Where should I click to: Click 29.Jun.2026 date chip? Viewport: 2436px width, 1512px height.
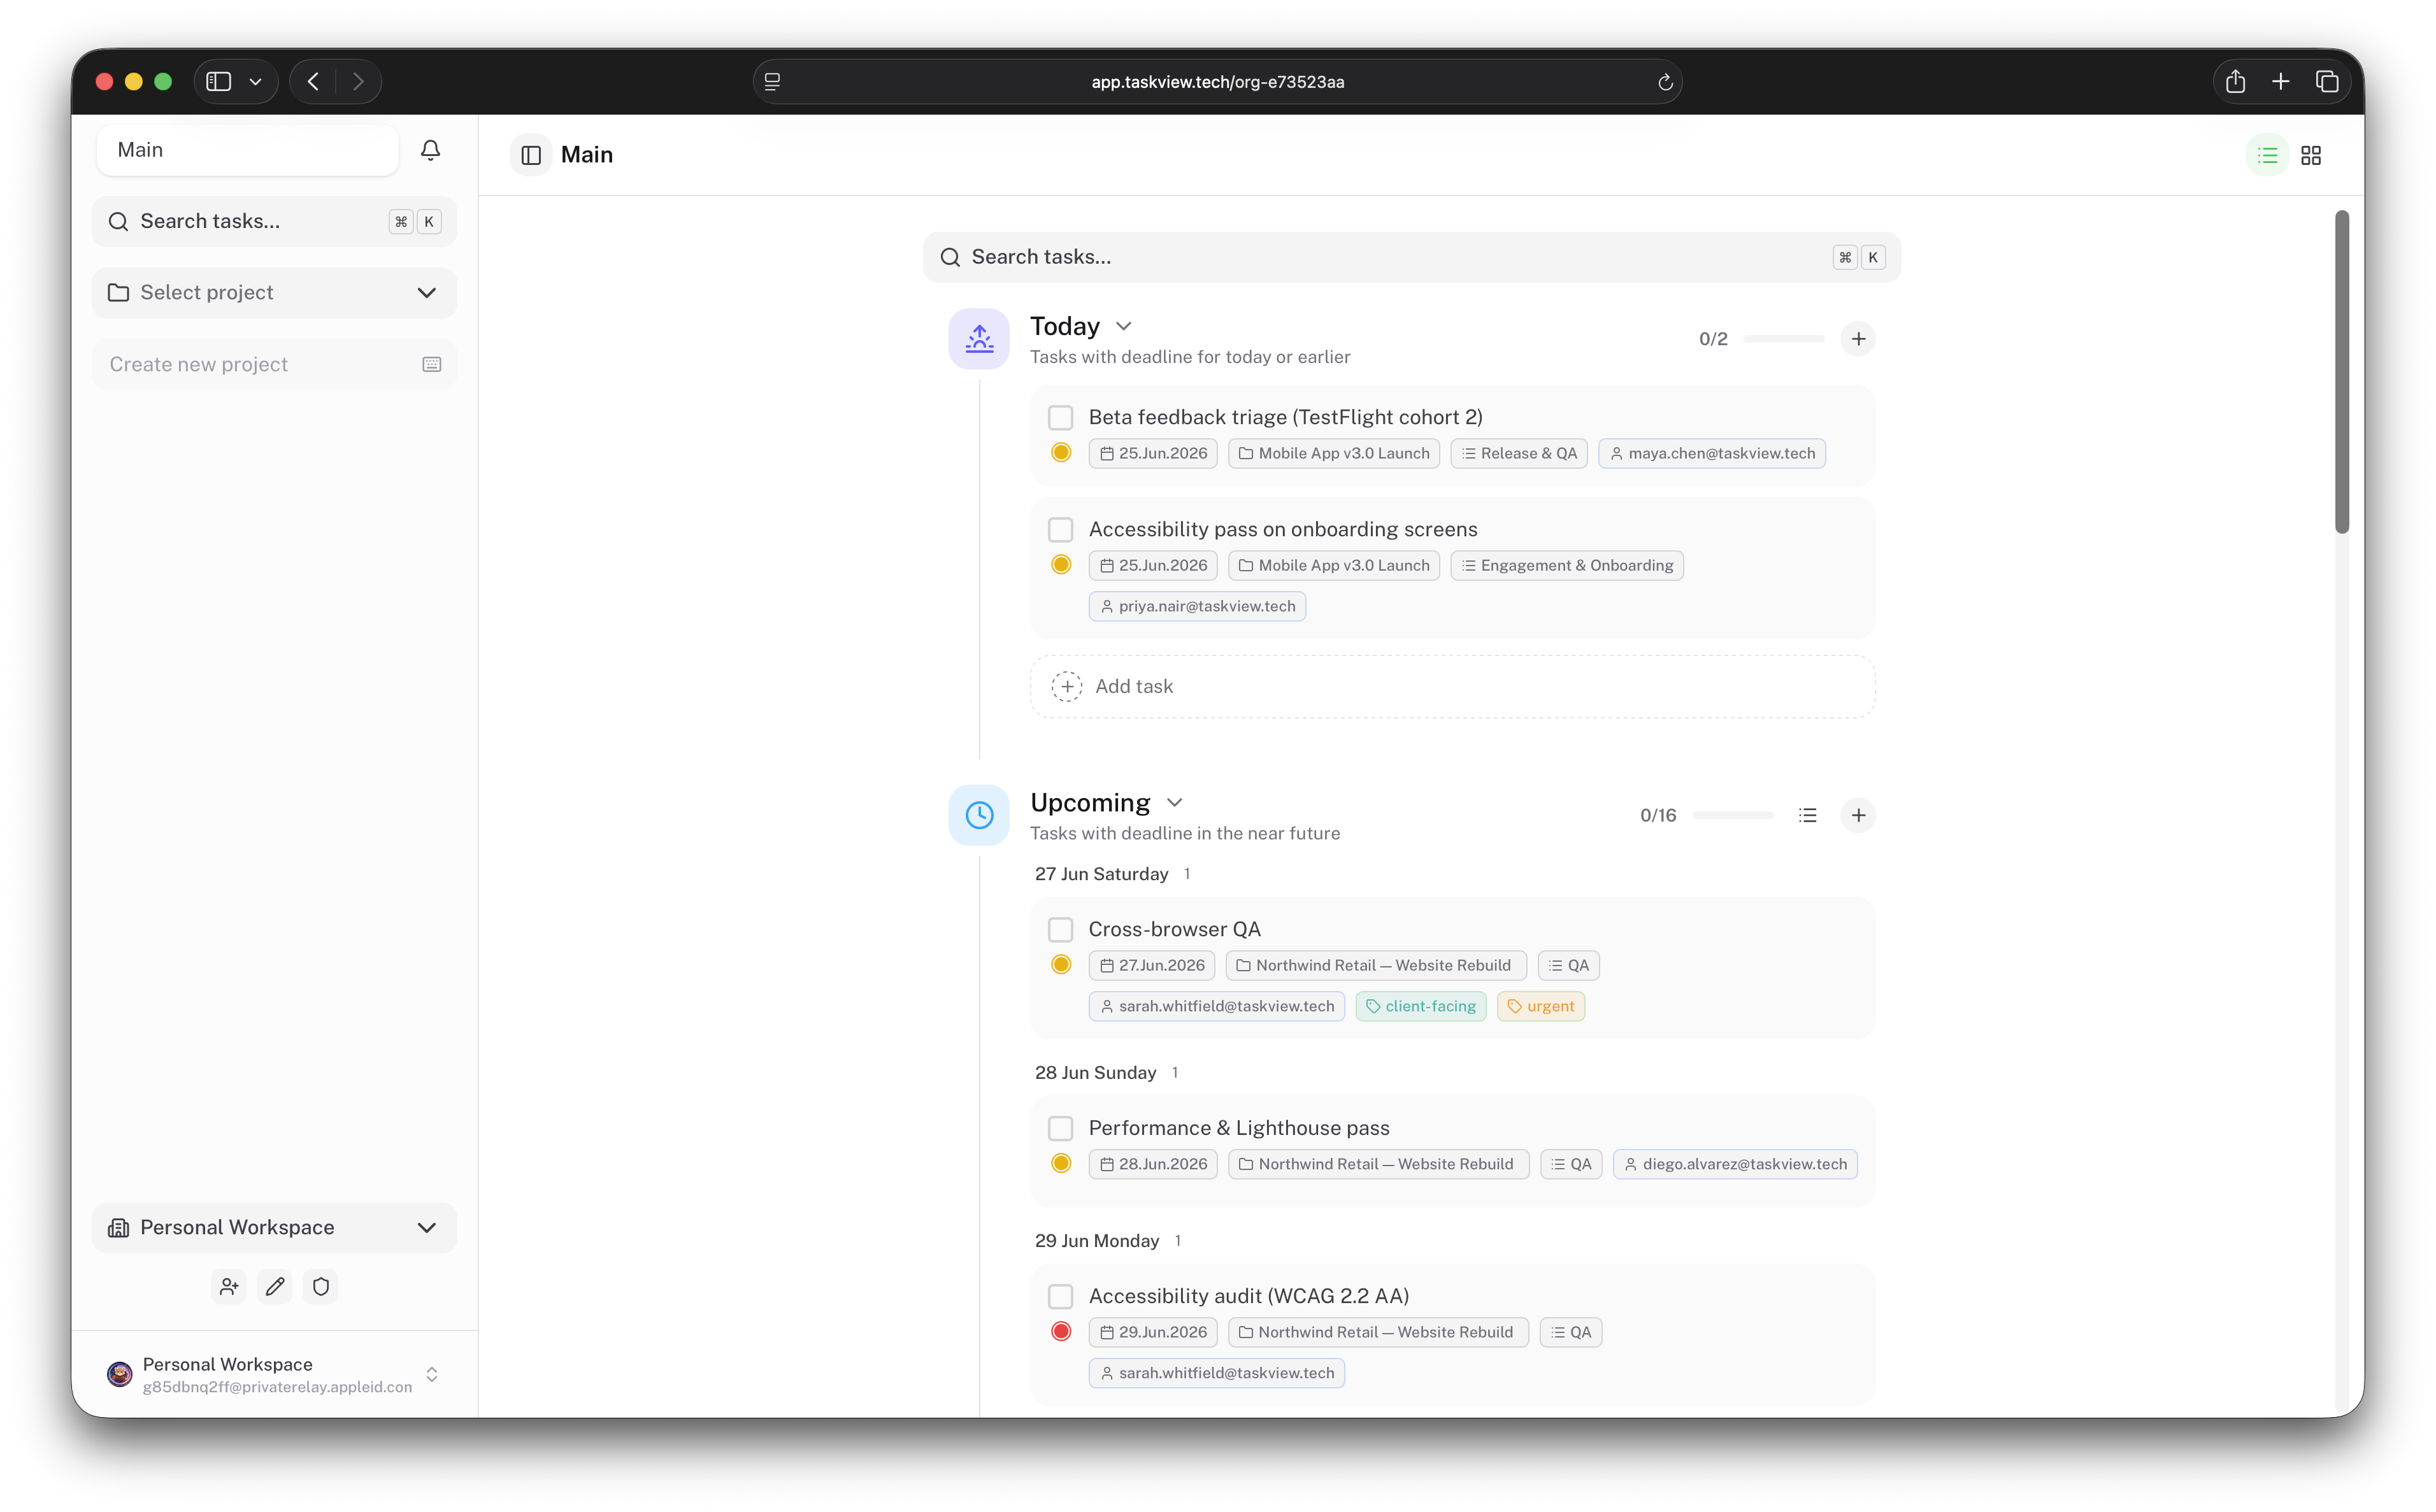[1153, 1332]
